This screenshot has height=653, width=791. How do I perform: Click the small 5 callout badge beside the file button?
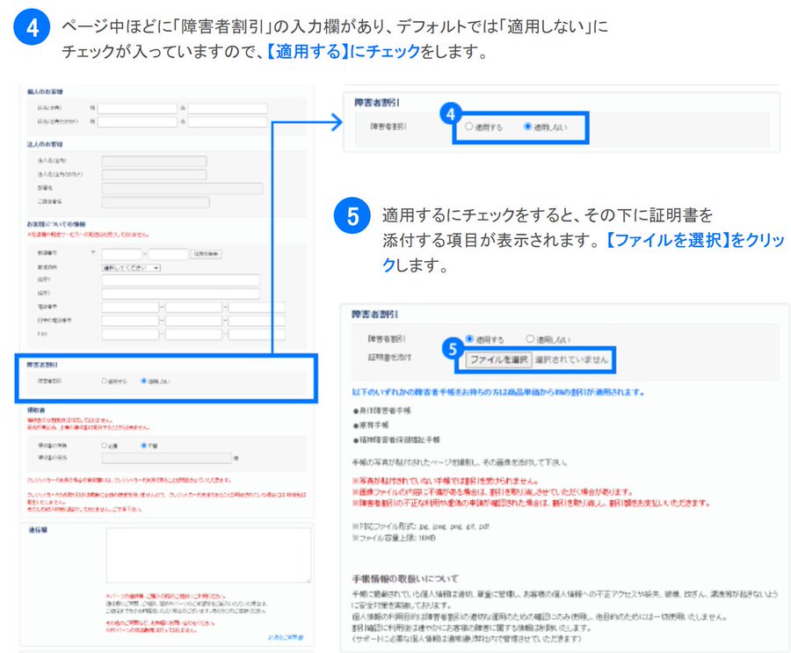(x=454, y=348)
